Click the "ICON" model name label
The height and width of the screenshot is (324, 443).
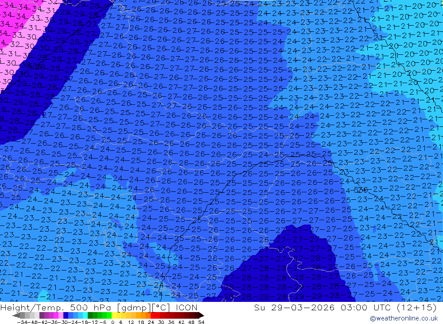point(187,308)
